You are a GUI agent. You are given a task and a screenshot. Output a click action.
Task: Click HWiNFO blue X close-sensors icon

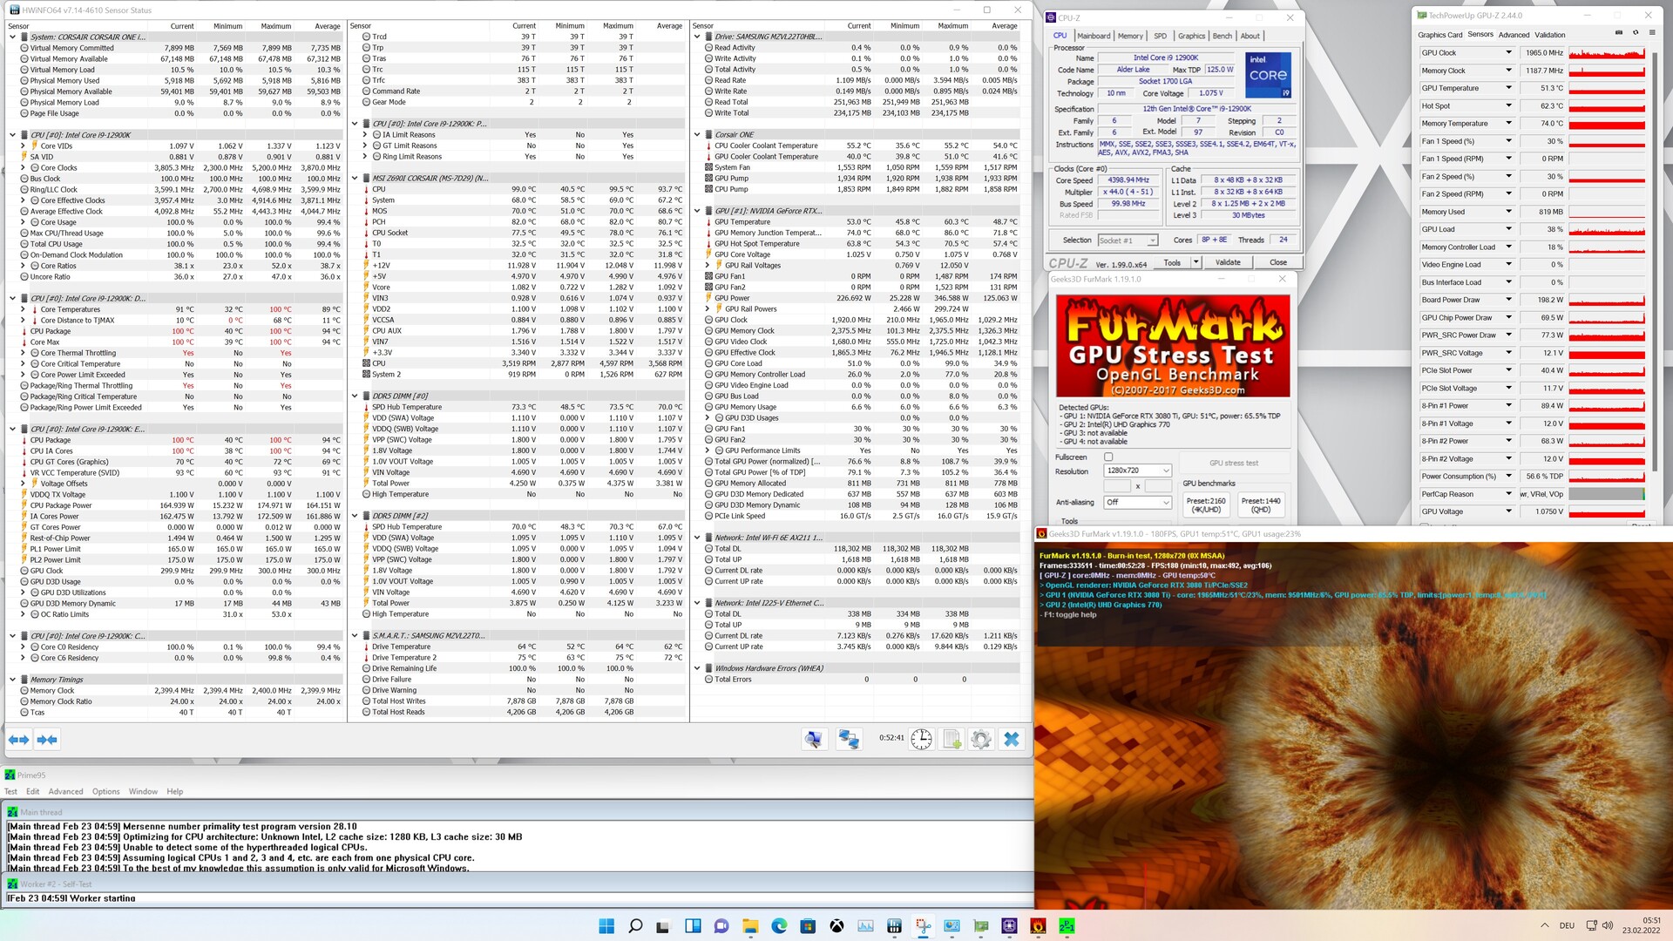point(1012,740)
